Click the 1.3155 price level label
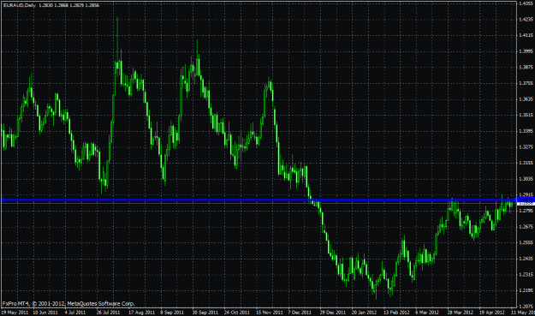This screenshot has height=316, width=535. click(x=526, y=163)
